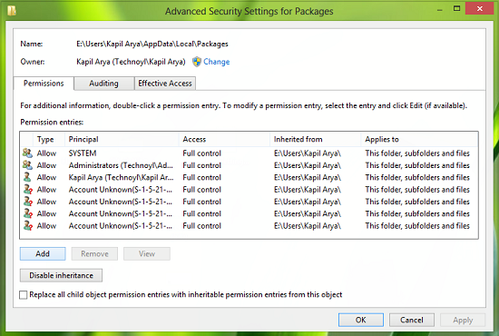Viewport: 499px width, 336px height.
Task: Switch to the Auditing tab
Action: tap(103, 84)
